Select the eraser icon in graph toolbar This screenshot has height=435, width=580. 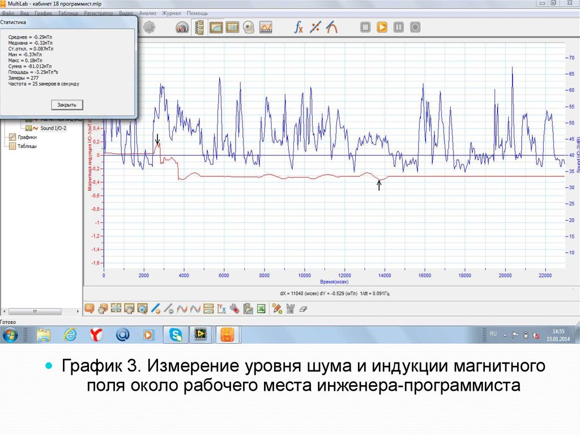point(302,309)
